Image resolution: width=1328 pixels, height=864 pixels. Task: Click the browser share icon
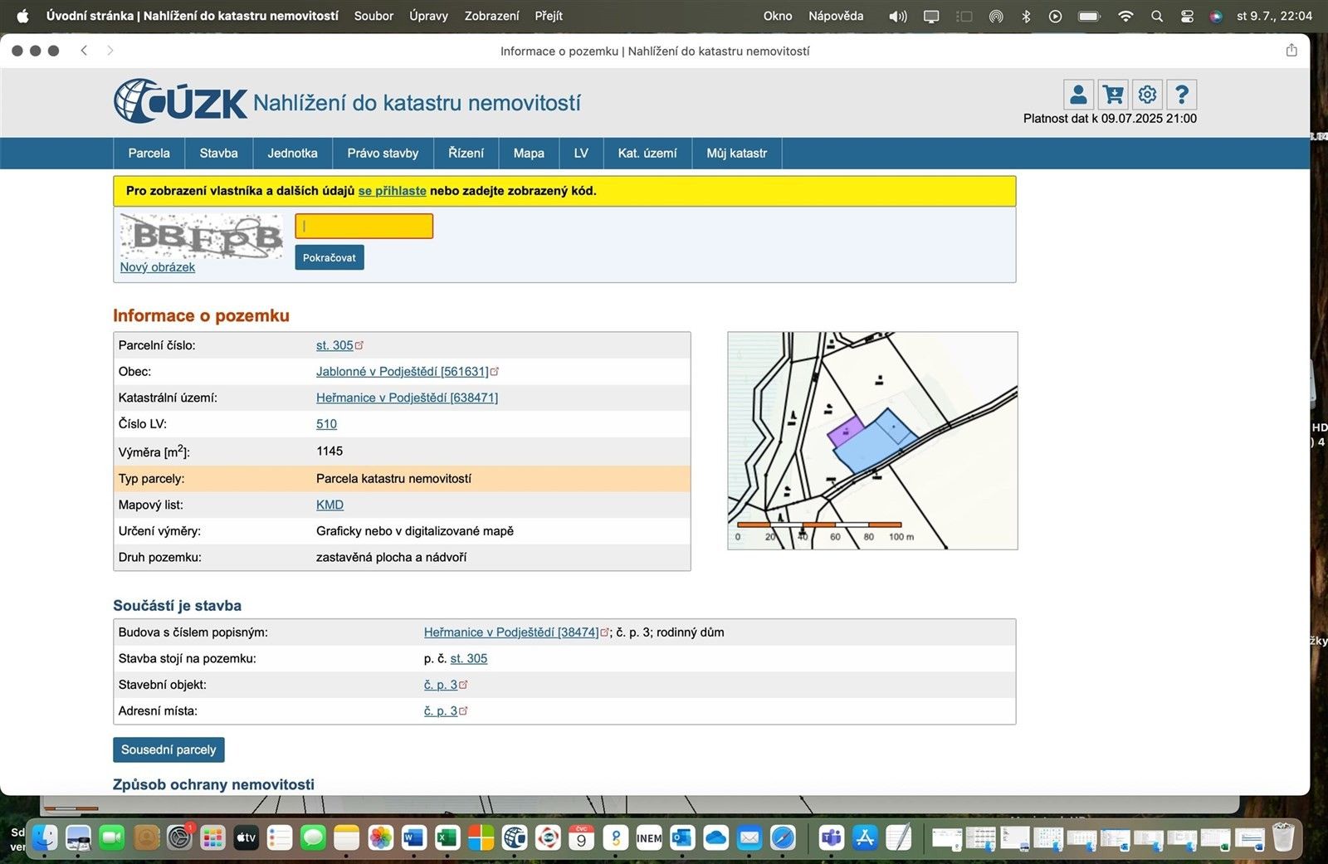pos(1291,51)
